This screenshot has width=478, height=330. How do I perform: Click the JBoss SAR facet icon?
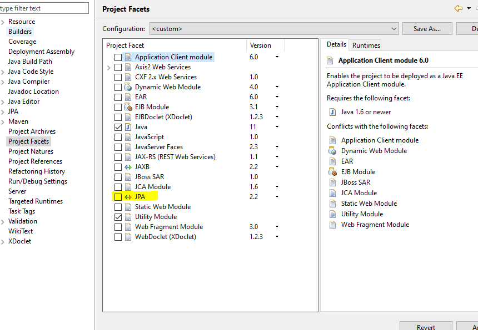[x=129, y=176]
